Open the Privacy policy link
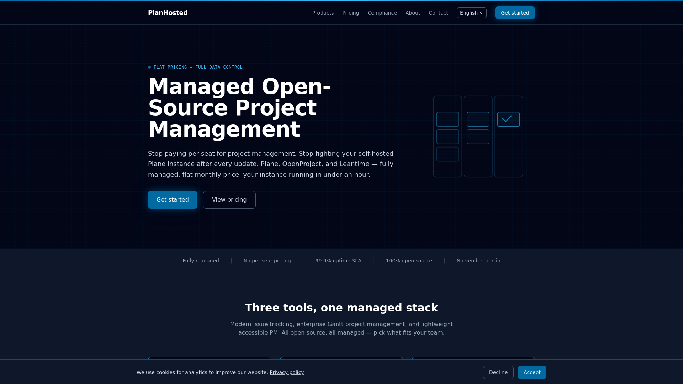 click(x=287, y=372)
